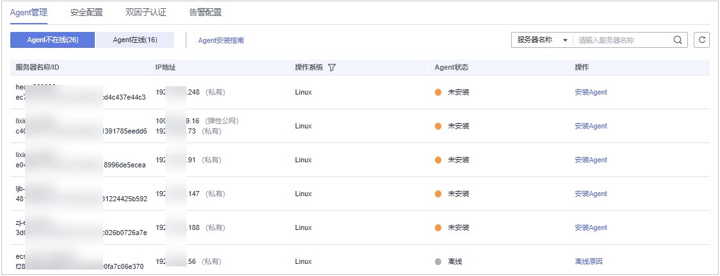The image size is (720, 276).
Task: View 离线原因 for the offline server
Action: [589, 261]
